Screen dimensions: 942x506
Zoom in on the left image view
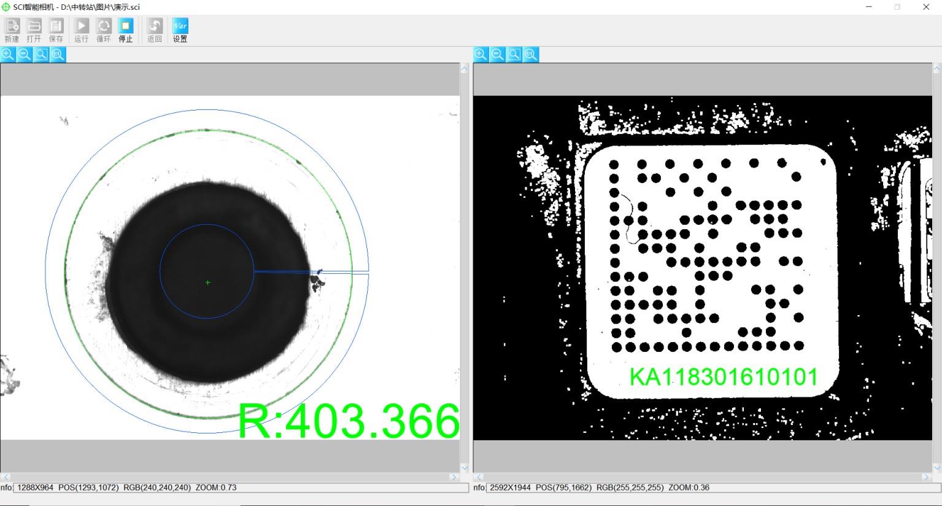tap(8, 55)
